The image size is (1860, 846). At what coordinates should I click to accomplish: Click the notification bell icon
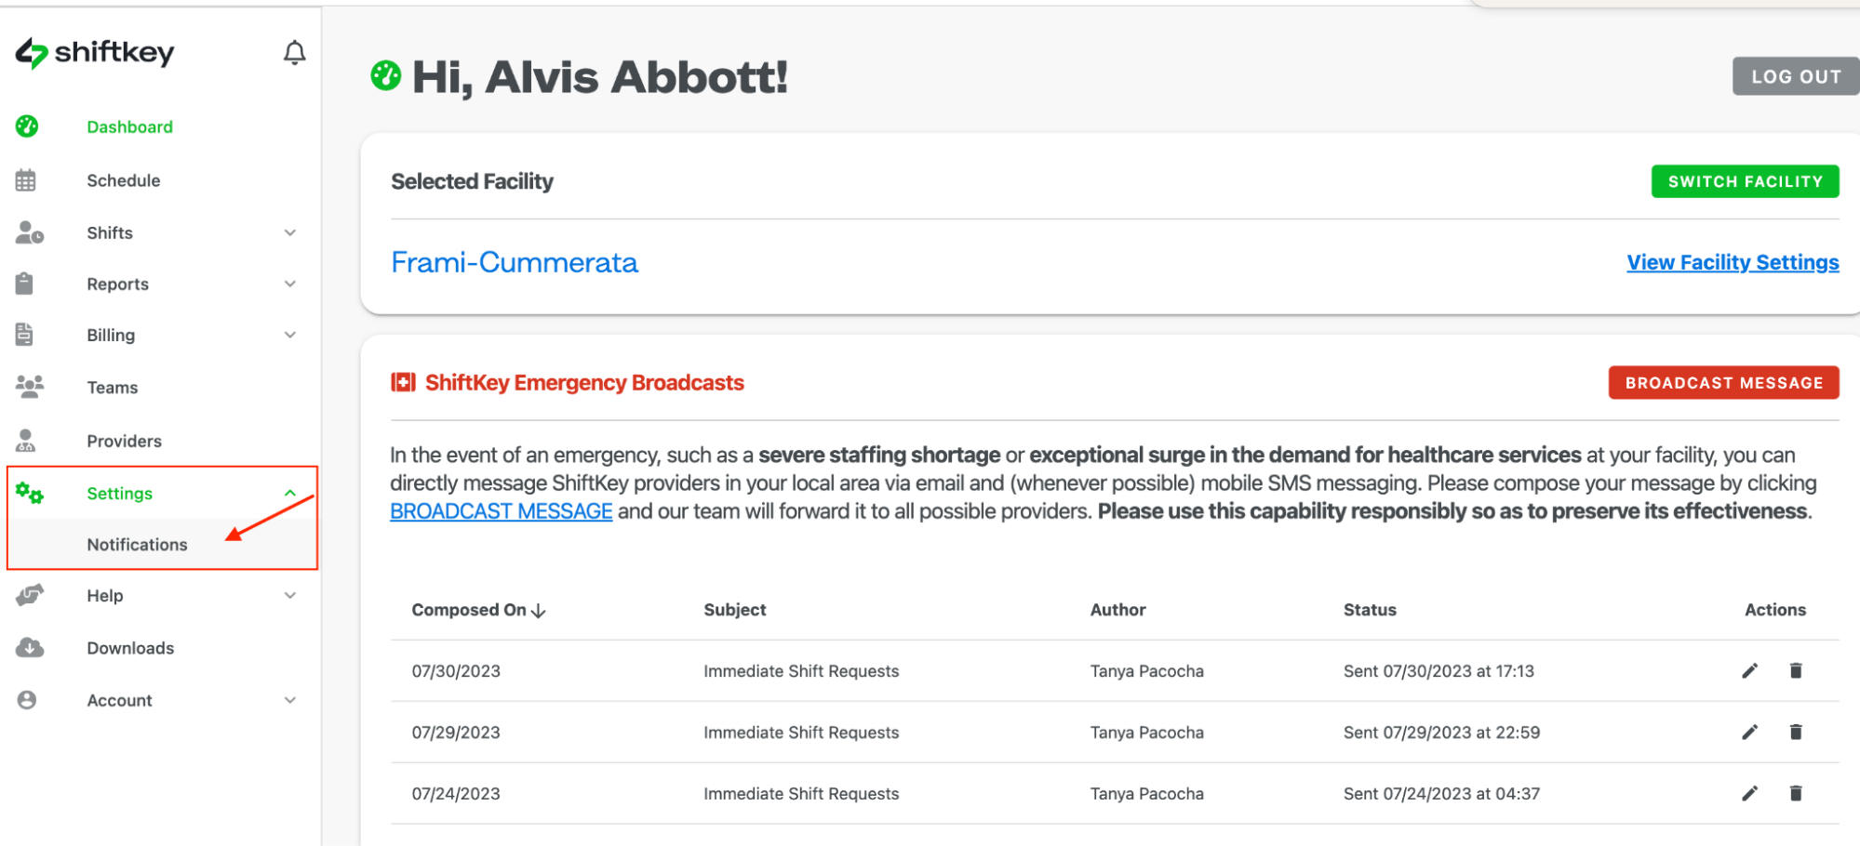point(294,53)
